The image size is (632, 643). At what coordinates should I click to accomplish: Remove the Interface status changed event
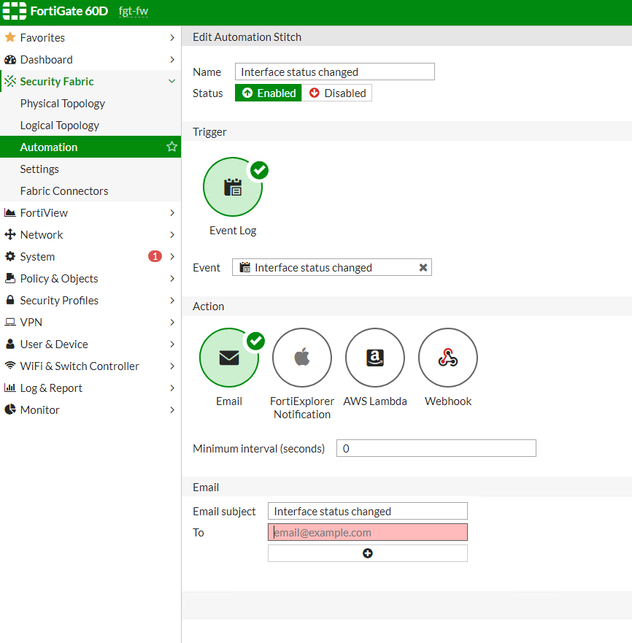(423, 268)
